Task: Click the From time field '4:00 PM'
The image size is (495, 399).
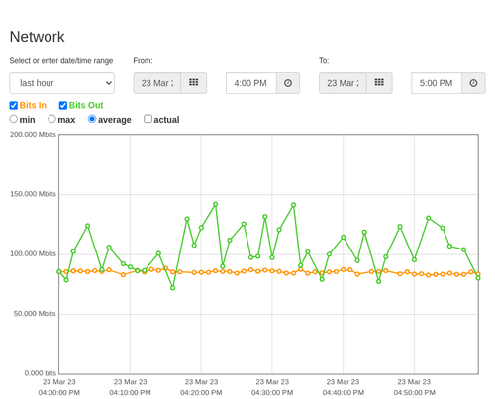Action: click(x=251, y=83)
